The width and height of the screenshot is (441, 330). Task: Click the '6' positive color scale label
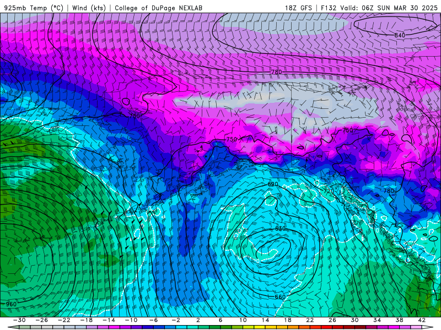pos(220,320)
